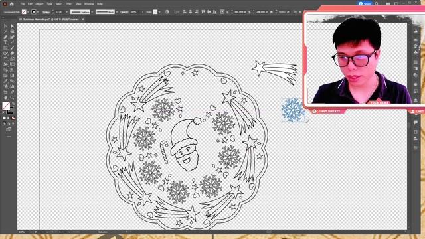
Task: Choose the Lasso tool
Action: (12, 31)
